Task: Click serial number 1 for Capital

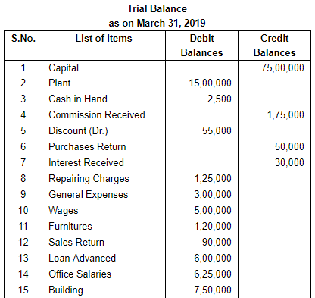Action: click(x=23, y=67)
